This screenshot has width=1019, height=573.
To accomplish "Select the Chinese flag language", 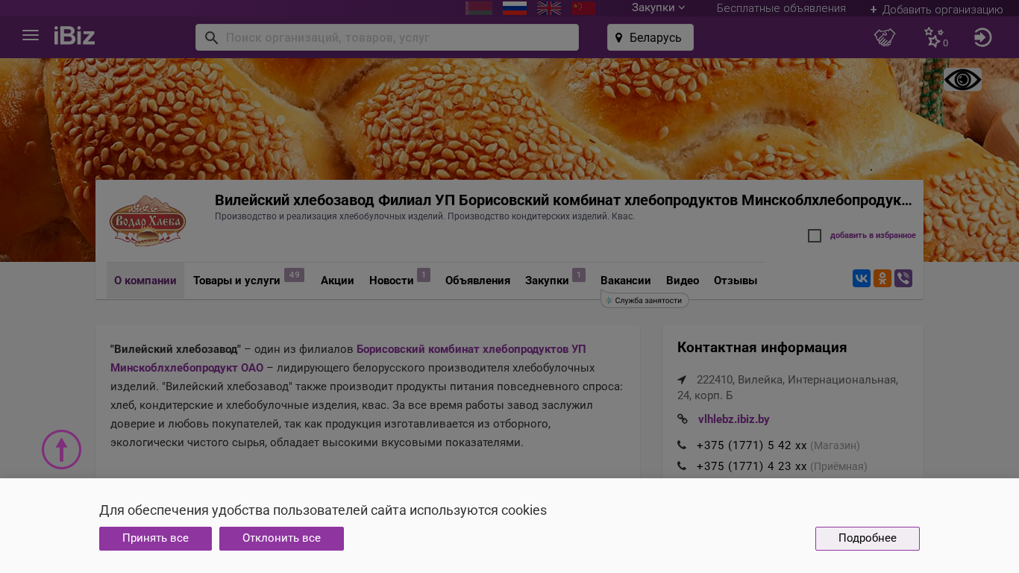I will [x=583, y=8].
